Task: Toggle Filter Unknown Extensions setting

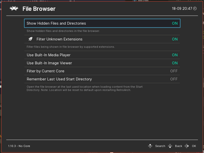Action: coord(102,39)
